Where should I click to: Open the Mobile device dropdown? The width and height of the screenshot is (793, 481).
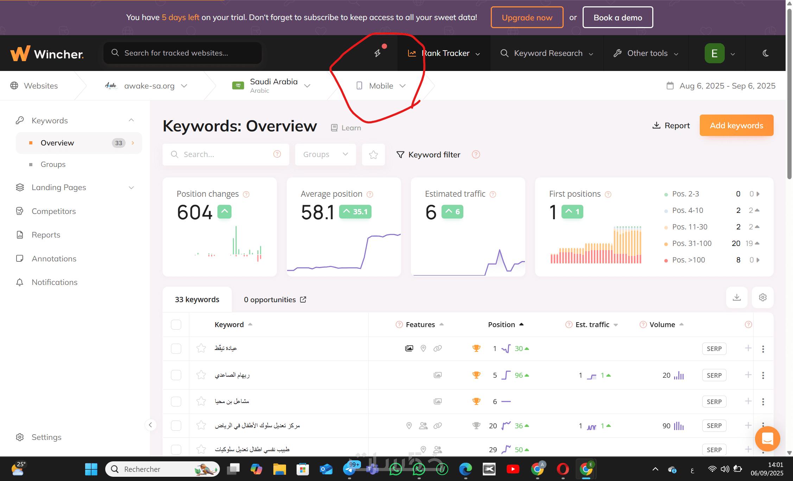click(381, 86)
